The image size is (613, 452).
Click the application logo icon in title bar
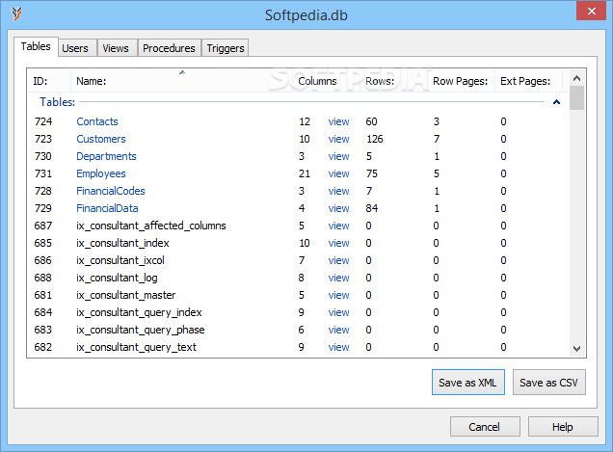[16, 14]
